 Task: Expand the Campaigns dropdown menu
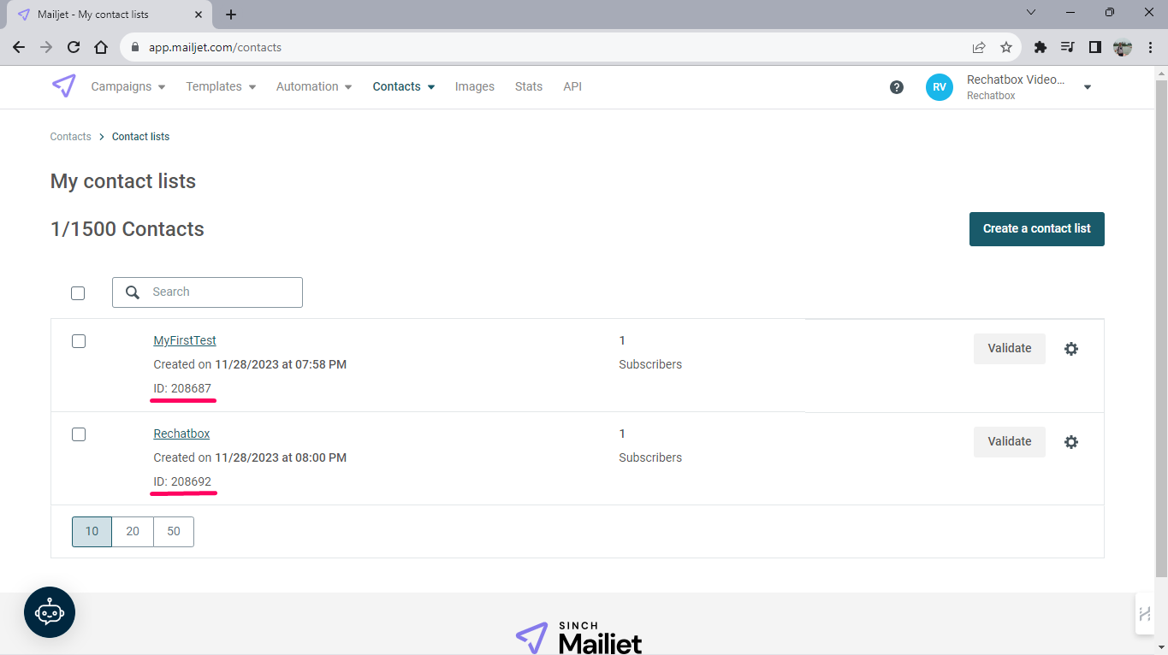click(x=128, y=86)
